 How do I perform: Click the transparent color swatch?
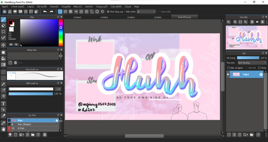12,29
